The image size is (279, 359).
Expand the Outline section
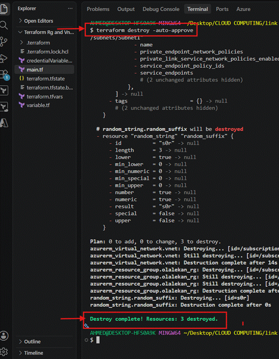(30, 342)
